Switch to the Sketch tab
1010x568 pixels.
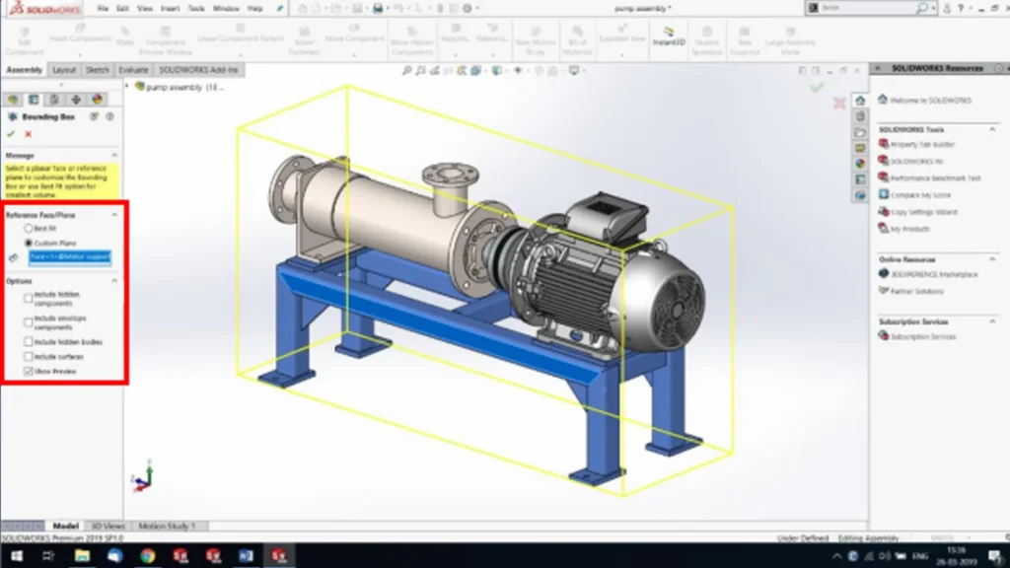pyautogui.click(x=98, y=70)
